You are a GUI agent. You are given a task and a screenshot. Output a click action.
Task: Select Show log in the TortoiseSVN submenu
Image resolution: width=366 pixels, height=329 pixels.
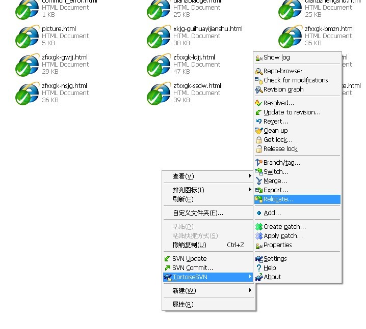point(297,57)
